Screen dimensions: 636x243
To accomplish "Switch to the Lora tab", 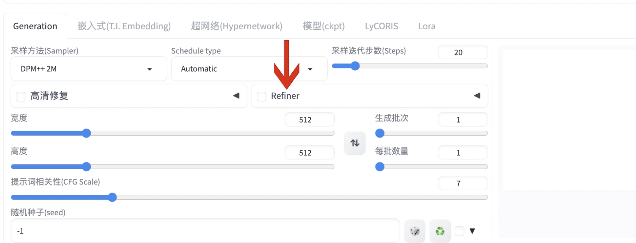I will tap(427, 26).
